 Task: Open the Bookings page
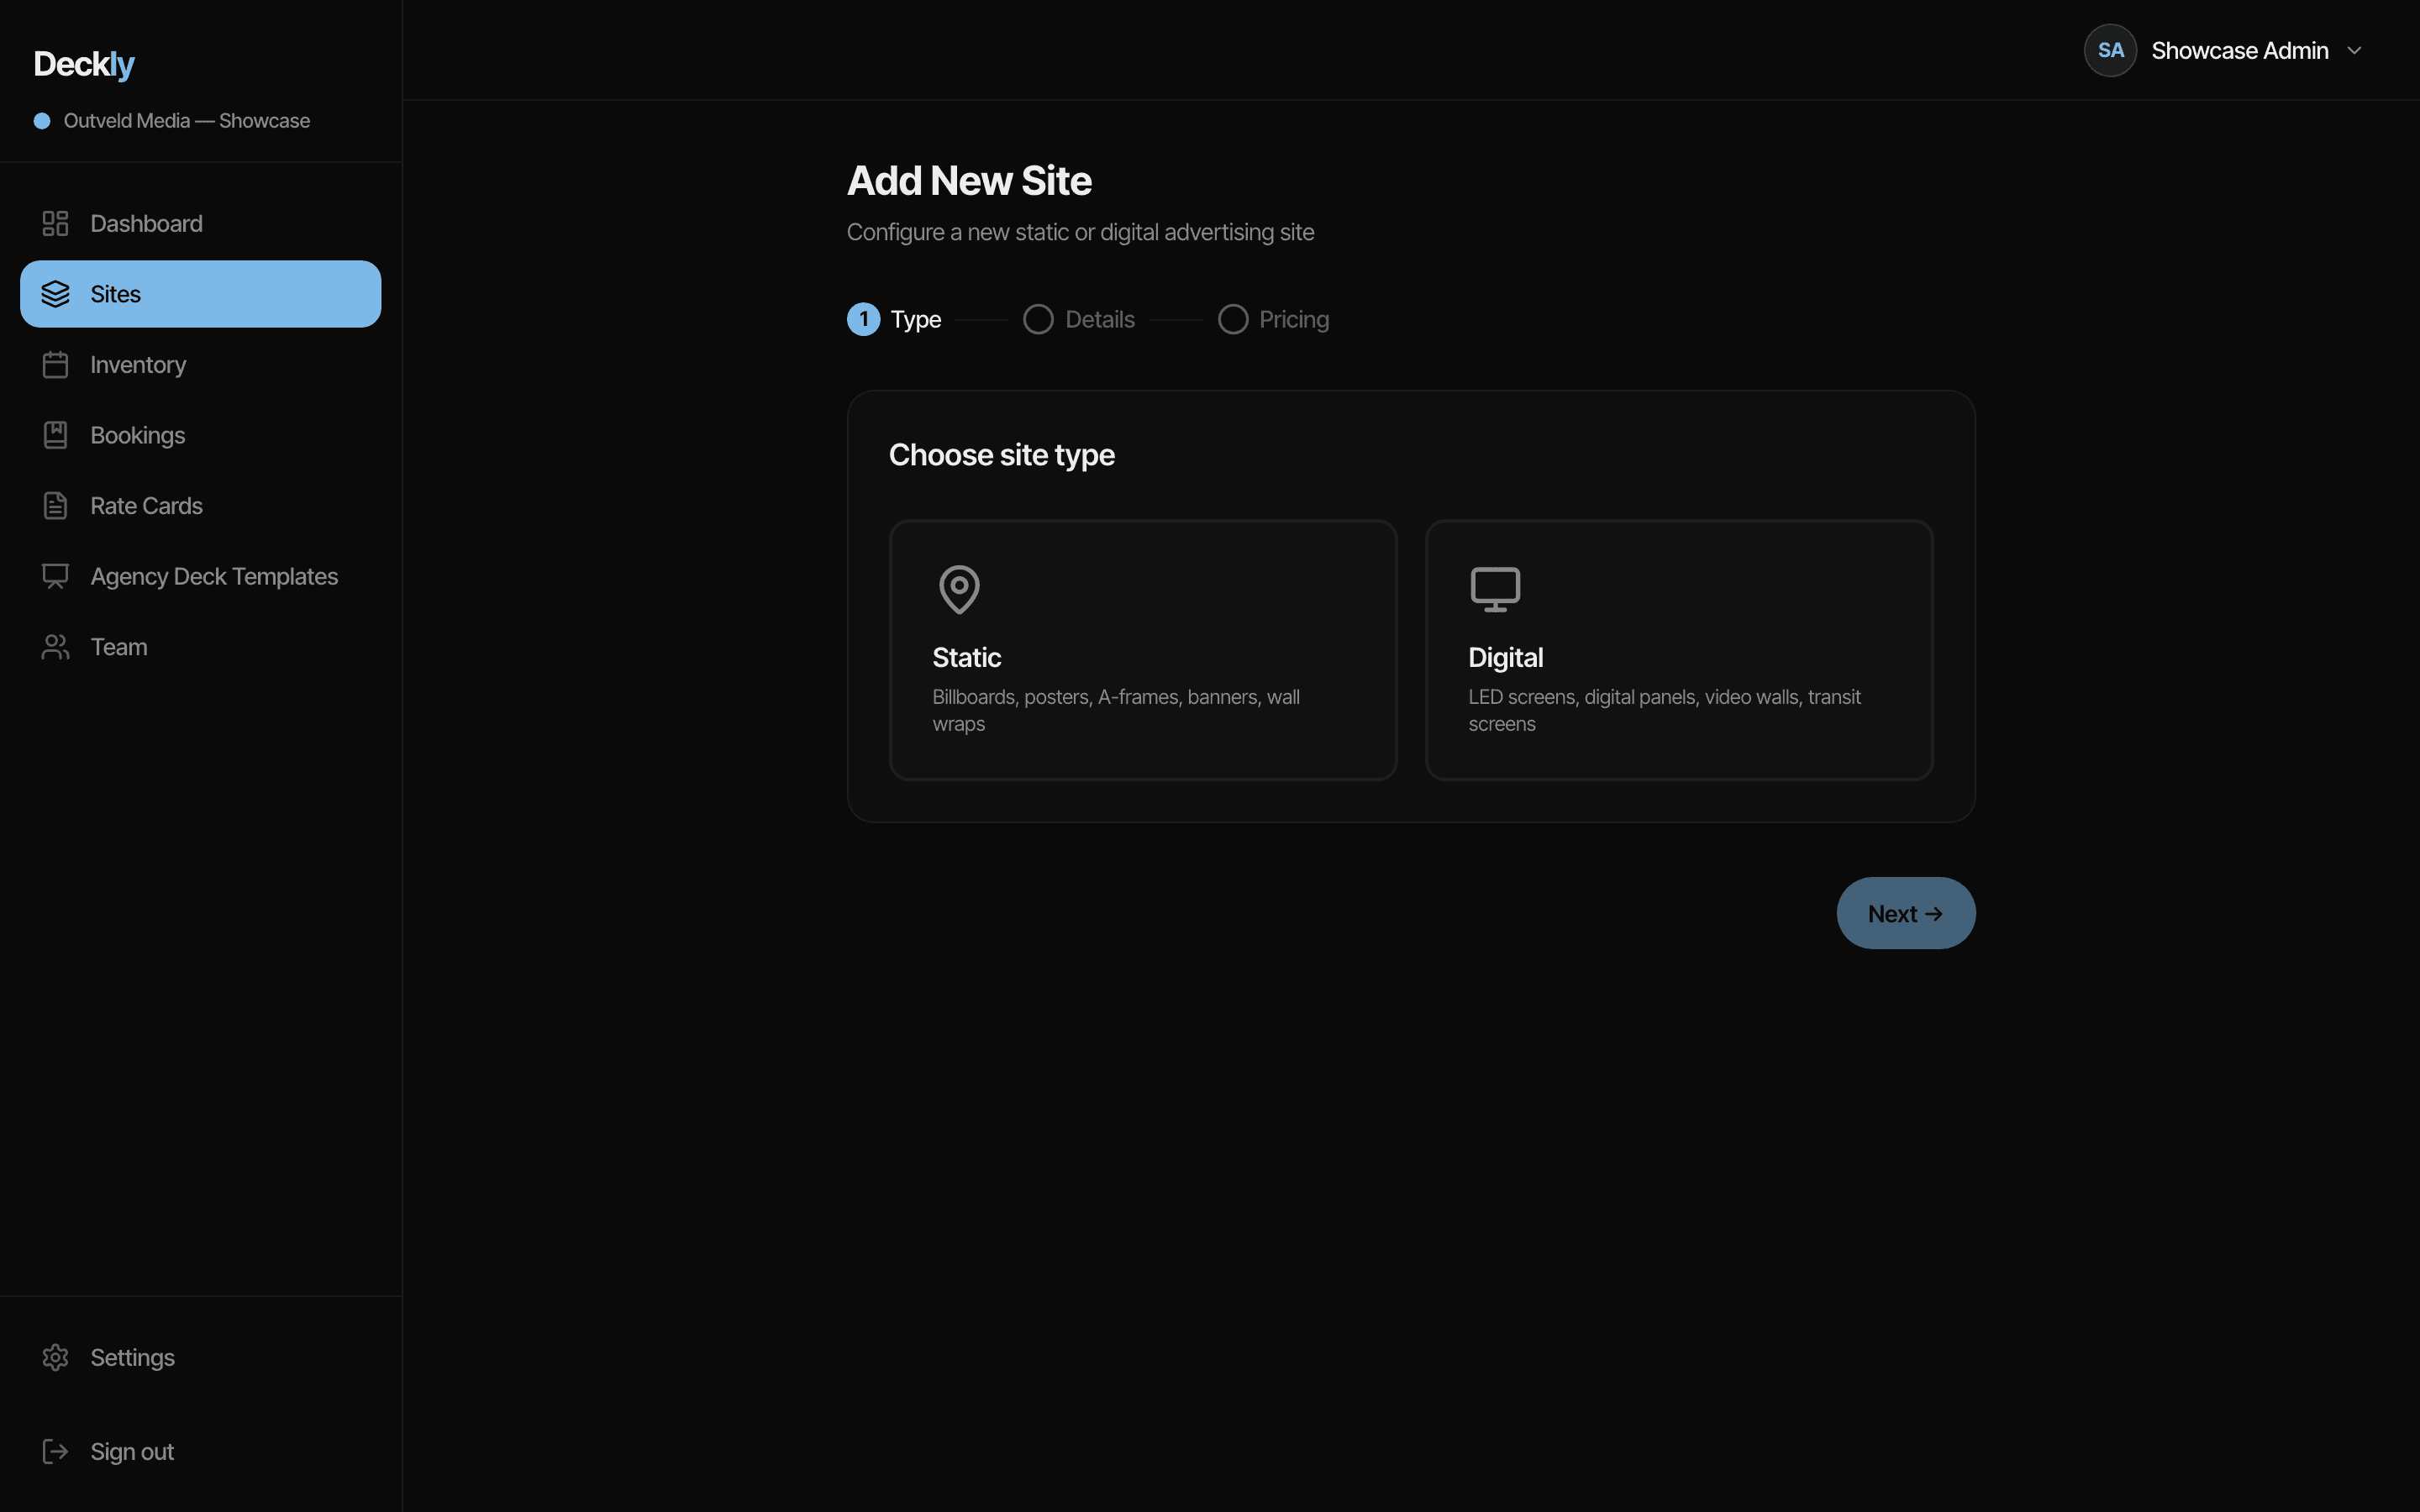[x=200, y=435]
